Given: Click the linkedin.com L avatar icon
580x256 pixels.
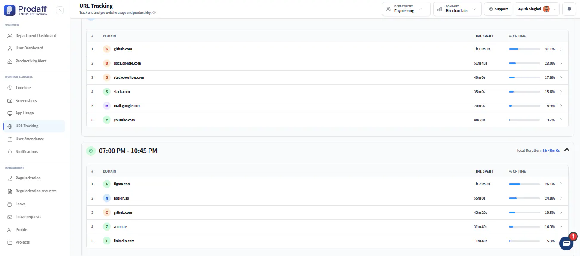Looking at the screenshot, I should pos(107,241).
